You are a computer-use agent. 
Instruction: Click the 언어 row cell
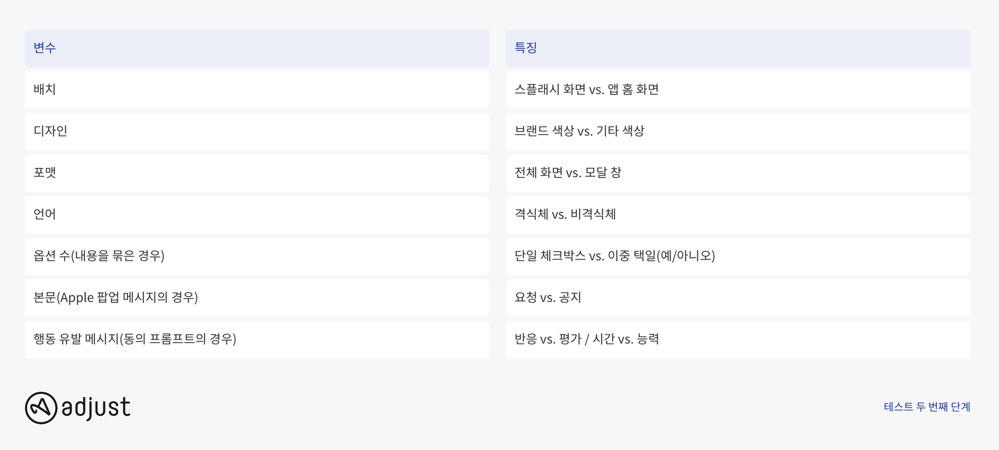pyautogui.click(x=257, y=215)
